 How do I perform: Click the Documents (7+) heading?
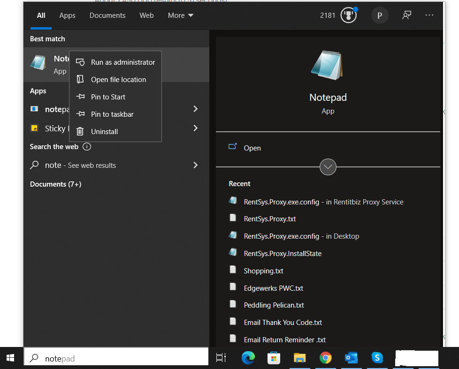point(56,184)
